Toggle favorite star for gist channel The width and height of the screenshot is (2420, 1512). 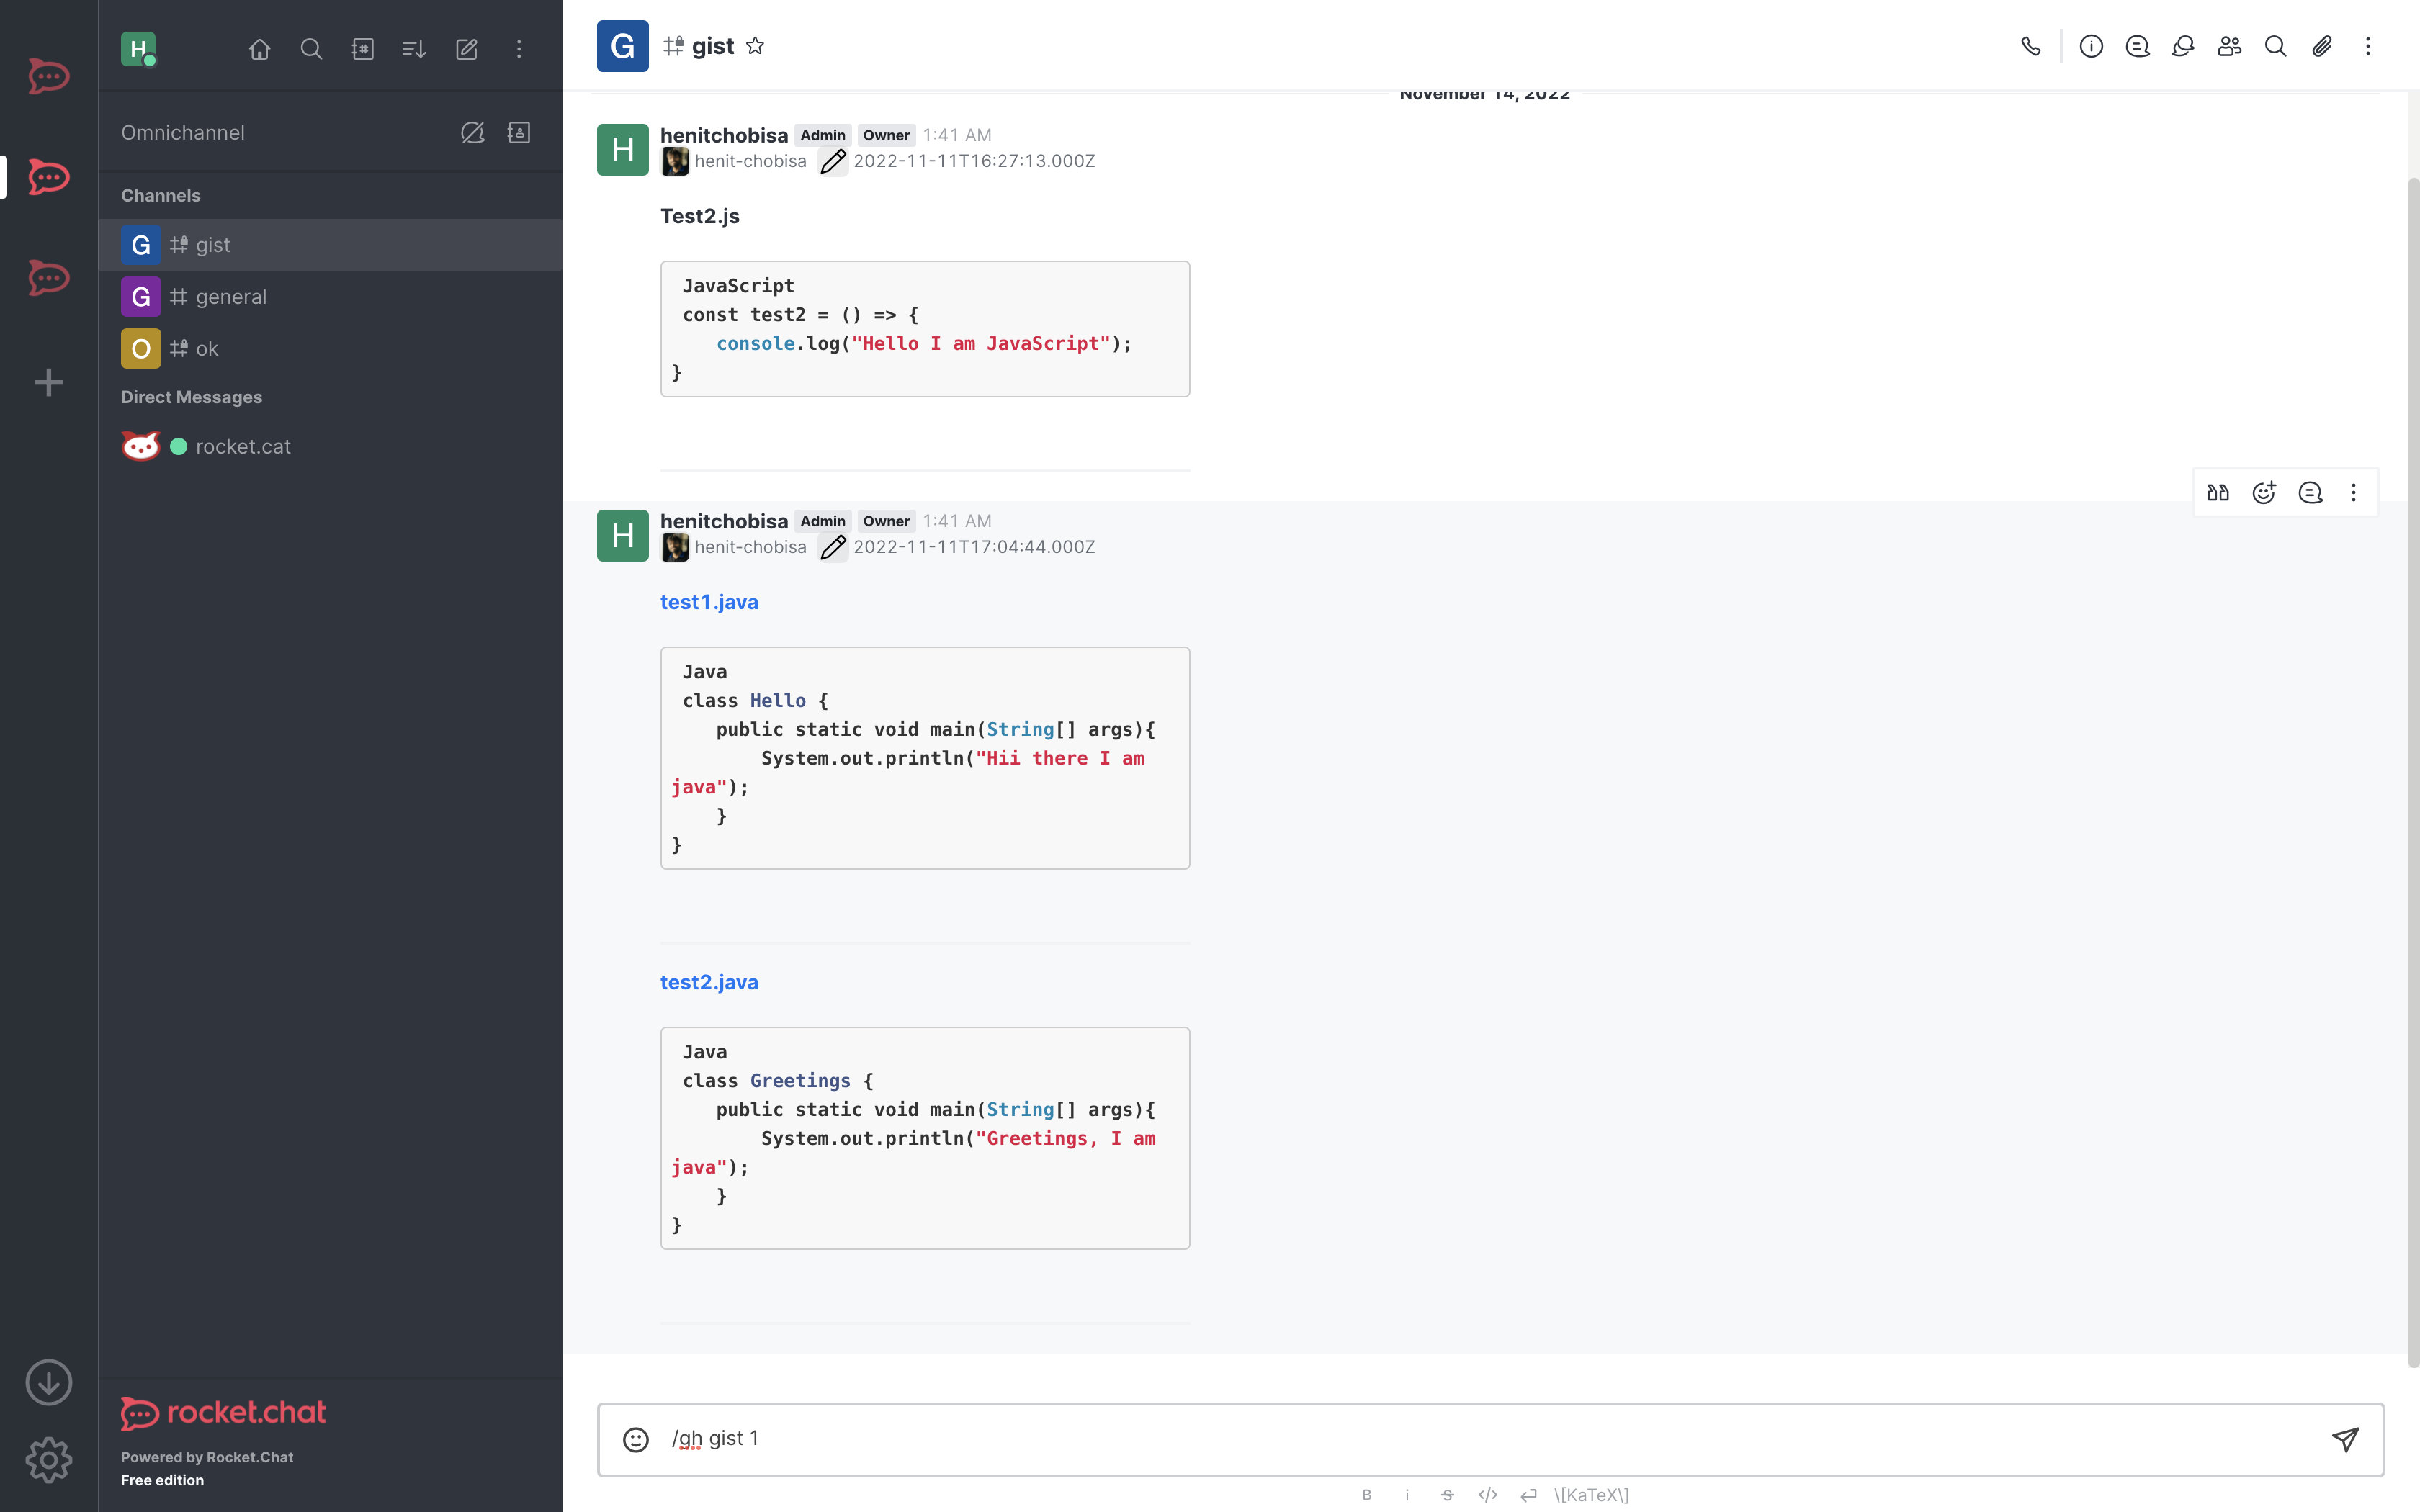click(755, 46)
